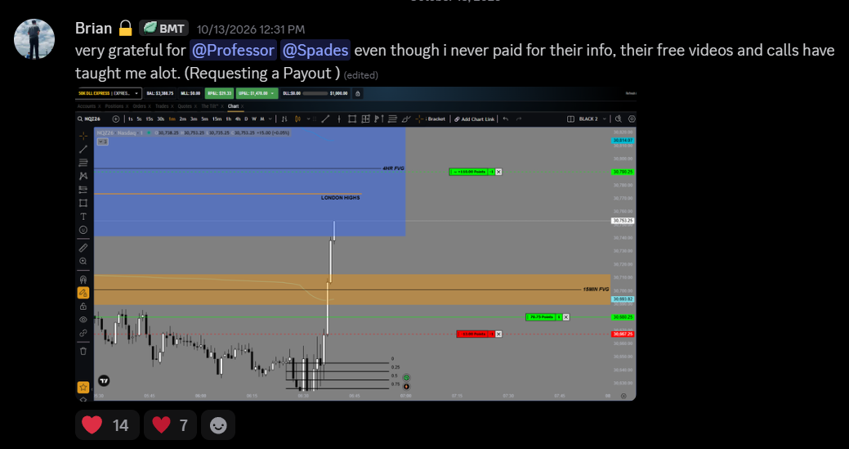Click the DLL progress bar
The image size is (849, 449).
(315, 93)
